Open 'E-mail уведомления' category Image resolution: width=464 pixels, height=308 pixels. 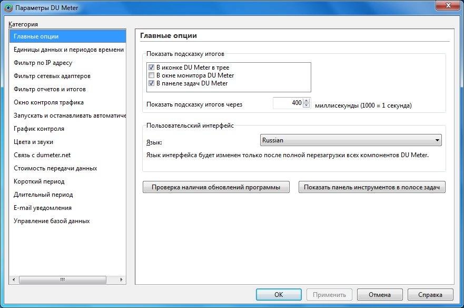[67, 207]
